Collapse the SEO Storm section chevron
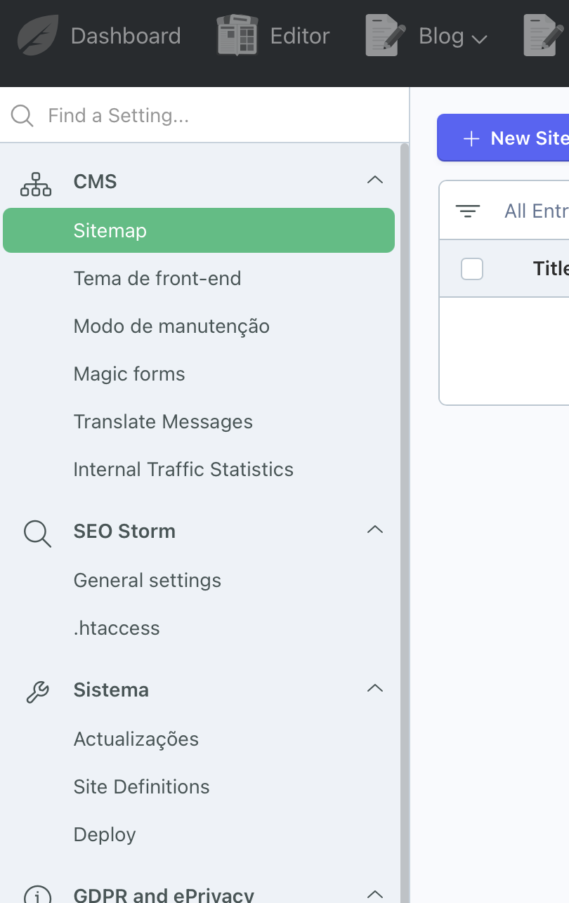 [x=375, y=529]
